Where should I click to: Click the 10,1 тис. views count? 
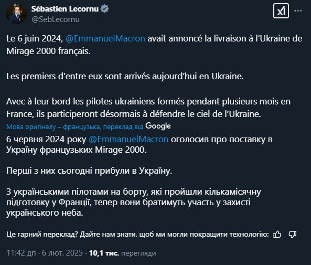pyautogui.click(x=104, y=253)
